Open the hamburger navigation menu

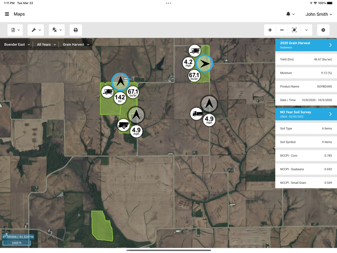7,14
